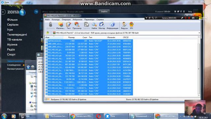The width and height of the screenshot is (211, 119).
Task: Click the Найти (Find) toolbar icon
Action: pyautogui.click(x=94, y=26)
